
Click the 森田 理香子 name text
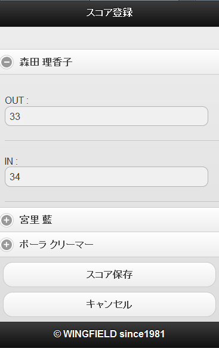tap(46, 62)
